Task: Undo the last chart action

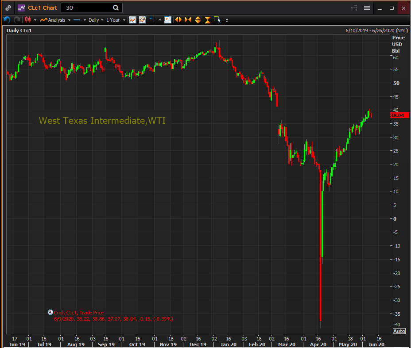Action: point(7,20)
